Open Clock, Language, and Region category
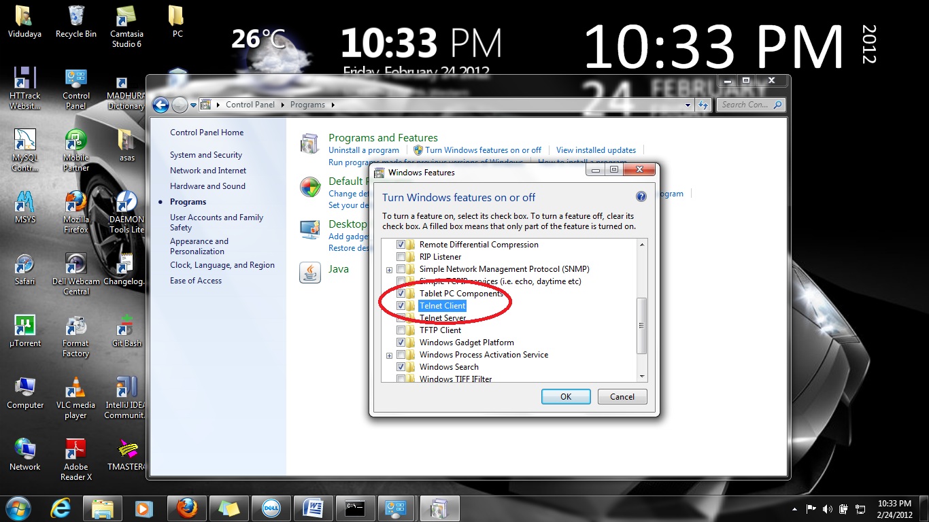This screenshot has height=522, width=929. point(222,265)
